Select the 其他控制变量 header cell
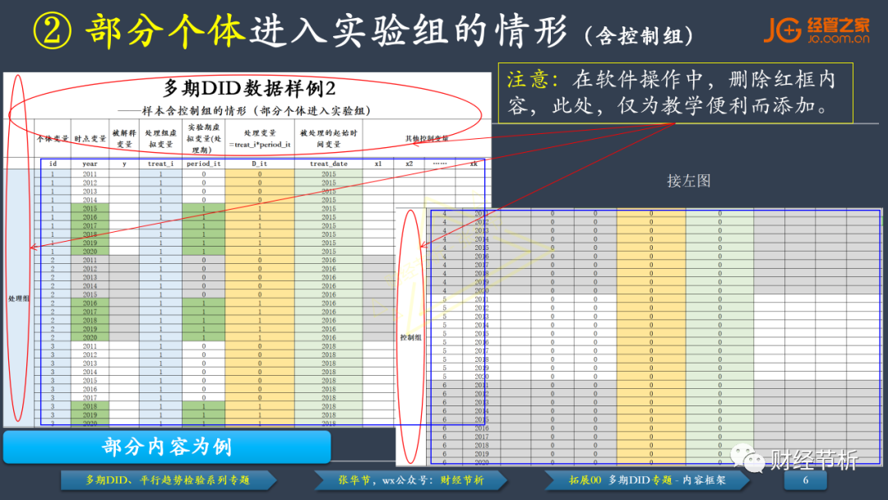 (427, 138)
